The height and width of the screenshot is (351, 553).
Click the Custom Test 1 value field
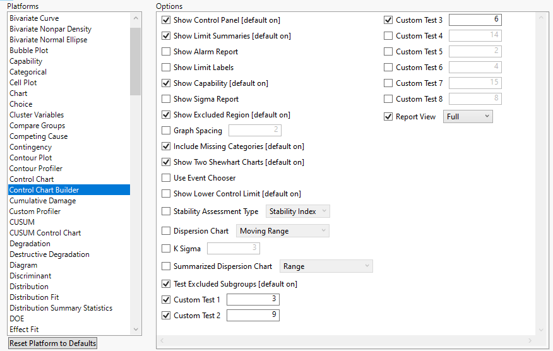pos(253,299)
